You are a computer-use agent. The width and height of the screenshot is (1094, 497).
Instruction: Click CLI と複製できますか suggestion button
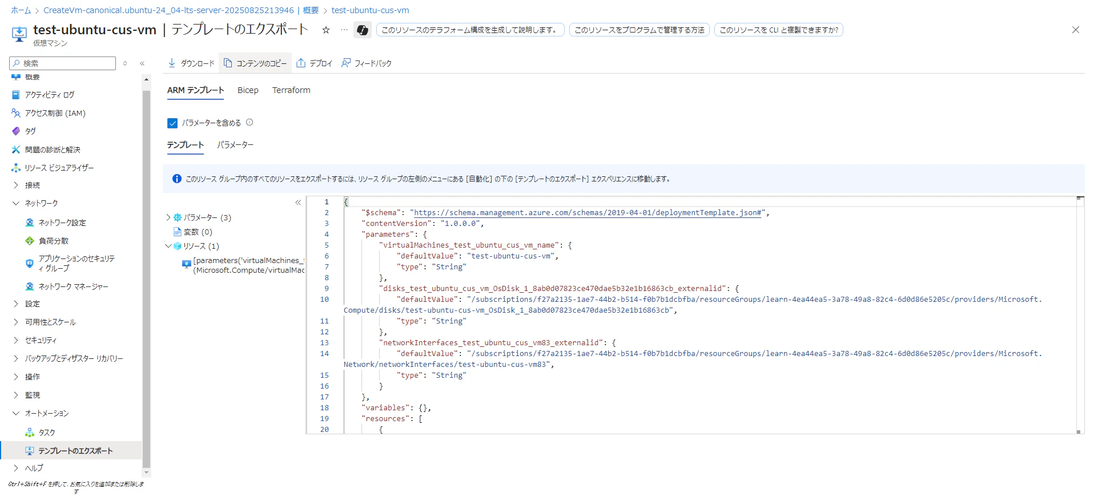coord(779,30)
